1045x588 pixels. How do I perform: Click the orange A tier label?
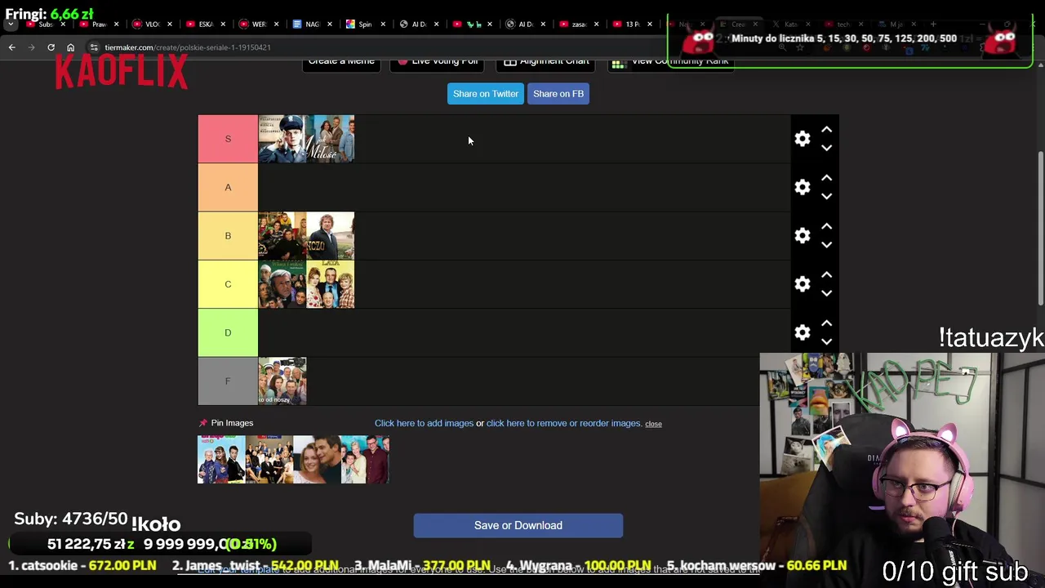point(228,187)
